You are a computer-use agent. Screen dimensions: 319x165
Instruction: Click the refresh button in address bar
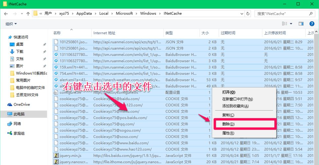248,14
